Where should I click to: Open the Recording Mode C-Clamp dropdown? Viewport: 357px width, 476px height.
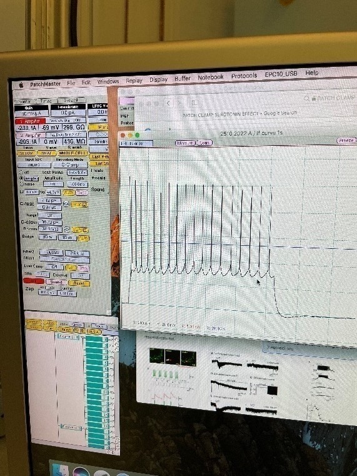coord(71,165)
